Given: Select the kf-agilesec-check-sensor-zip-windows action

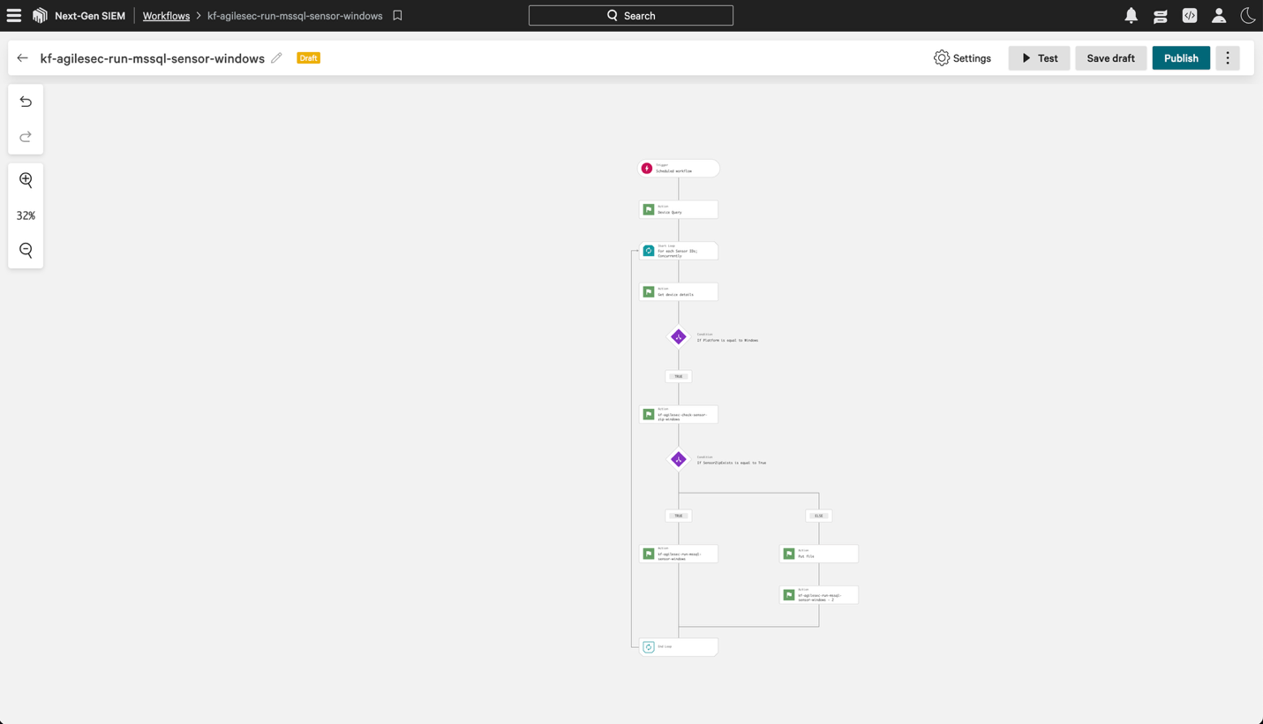Looking at the screenshot, I should pos(678,414).
